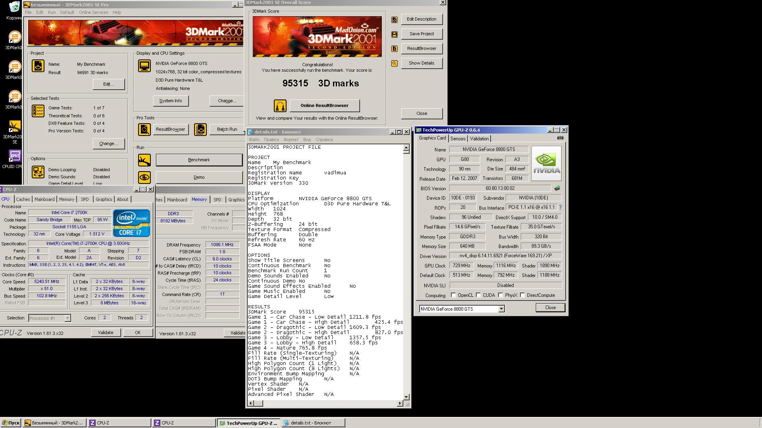This screenshot has height=428, width=762.
Task: Click the Core Speed 5240.51 MHz field
Action: [47, 282]
